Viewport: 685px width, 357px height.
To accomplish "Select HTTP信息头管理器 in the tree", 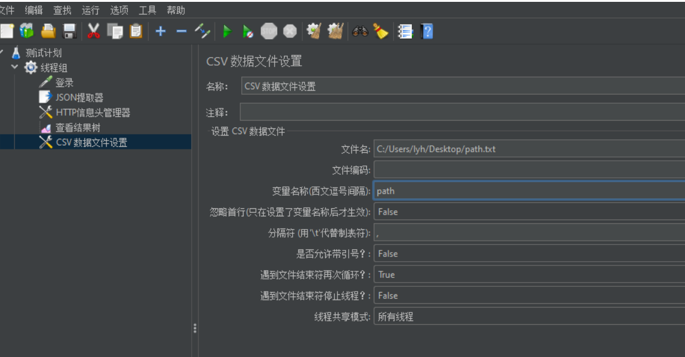I will coord(93,113).
